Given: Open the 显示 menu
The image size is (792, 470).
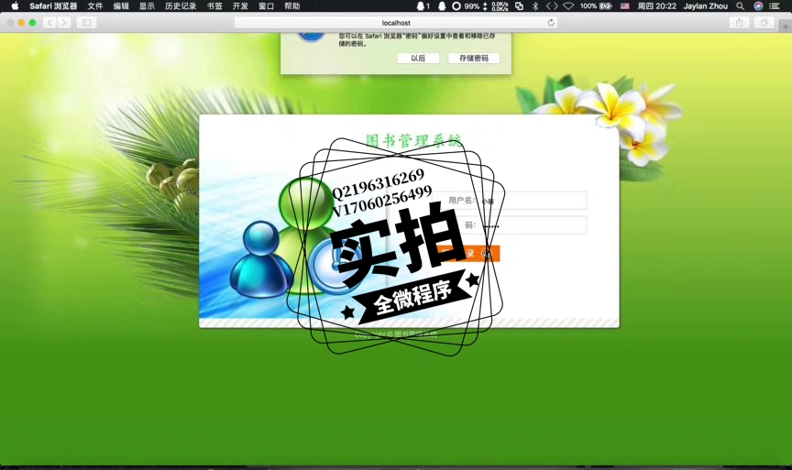Looking at the screenshot, I should tap(147, 6).
